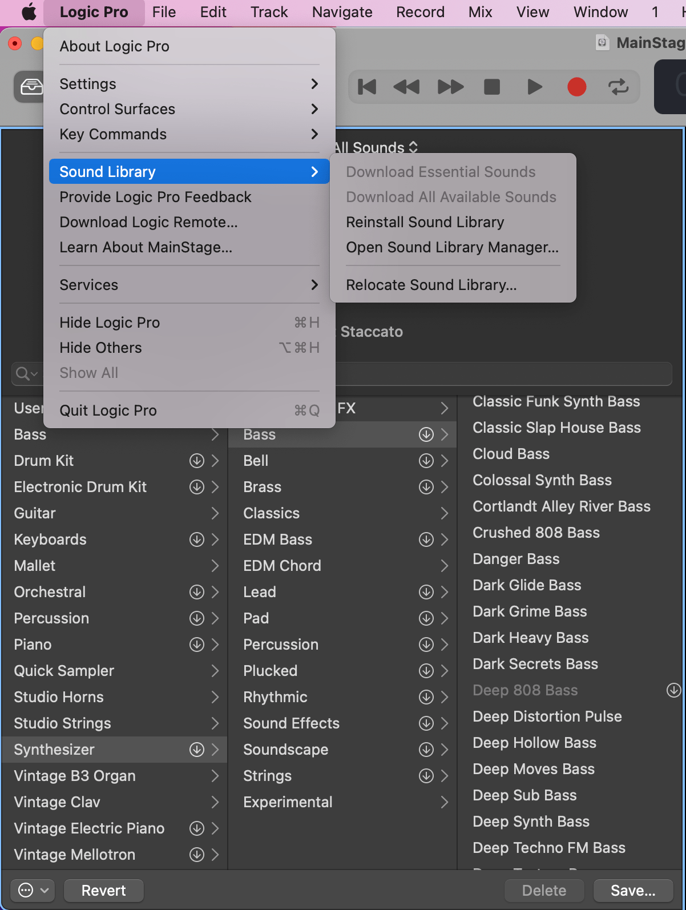Click the Delete button

544,890
